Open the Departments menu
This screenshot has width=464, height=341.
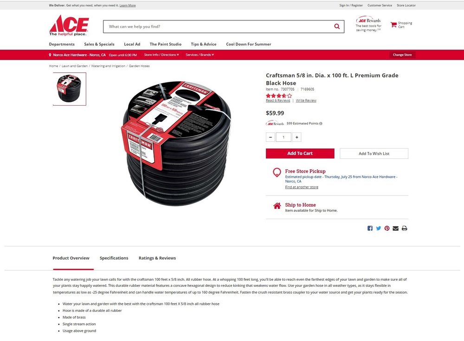tap(62, 44)
